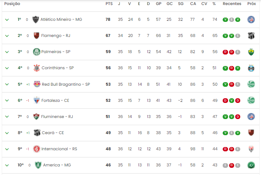This screenshot has height=175, width=261.
Task: Open the Ceará - CE team link
Action: tap(53, 133)
